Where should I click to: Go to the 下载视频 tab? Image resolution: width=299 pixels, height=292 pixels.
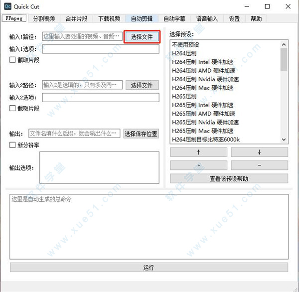coord(109,19)
